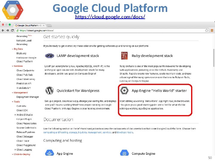
Task: Collapse the Click-to-Deploy sidebar section
Action: pos(21,154)
